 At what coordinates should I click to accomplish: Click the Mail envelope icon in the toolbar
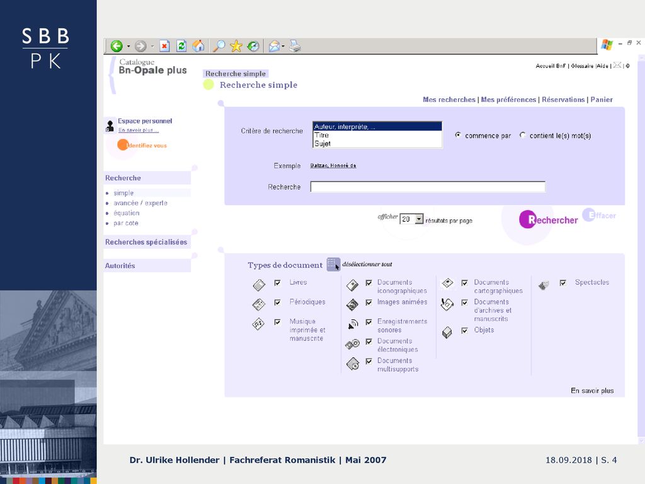[274, 46]
